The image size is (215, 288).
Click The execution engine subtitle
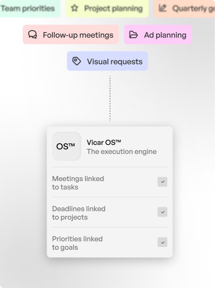[x=122, y=152]
